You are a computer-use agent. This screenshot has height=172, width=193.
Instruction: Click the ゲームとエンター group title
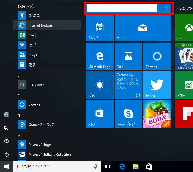coord(184,8)
